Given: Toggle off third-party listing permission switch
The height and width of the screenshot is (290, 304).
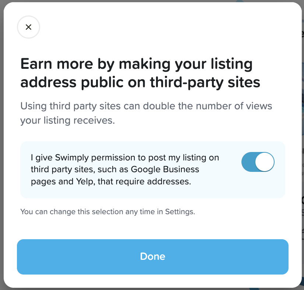Looking at the screenshot, I should click(258, 162).
